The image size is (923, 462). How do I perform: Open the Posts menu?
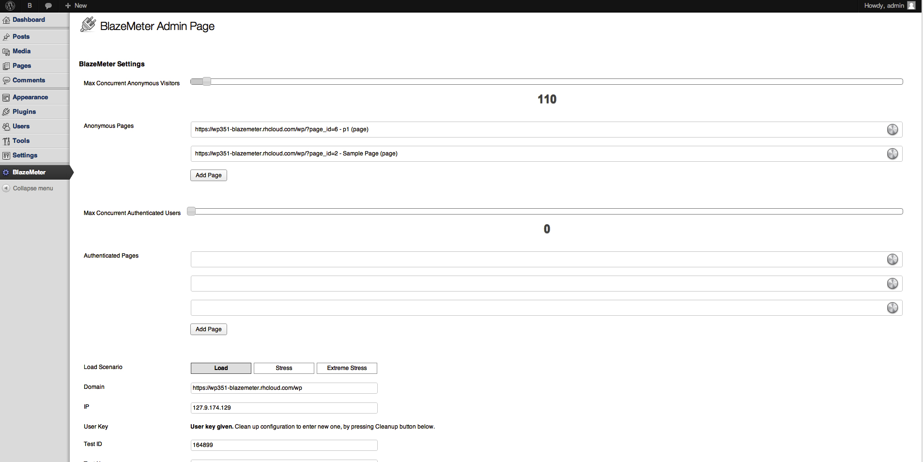tap(21, 37)
